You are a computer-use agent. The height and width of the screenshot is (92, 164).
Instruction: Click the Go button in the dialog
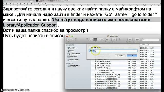point(132,56)
